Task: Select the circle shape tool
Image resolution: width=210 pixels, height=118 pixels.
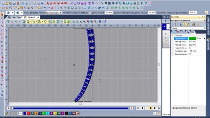Action: [78, 3]
